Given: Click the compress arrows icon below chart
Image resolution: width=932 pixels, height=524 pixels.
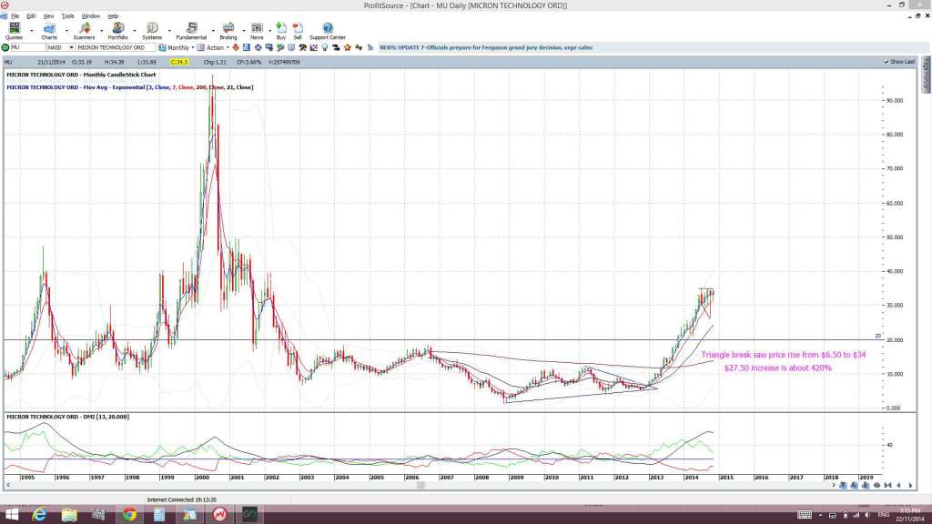Looking at the screenshot, I should (888, 486).
